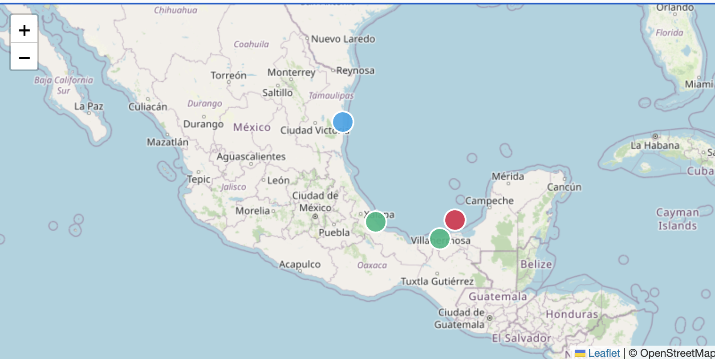Click the Cayman Islands label
The image size is (715, 359).
[677, 219]
